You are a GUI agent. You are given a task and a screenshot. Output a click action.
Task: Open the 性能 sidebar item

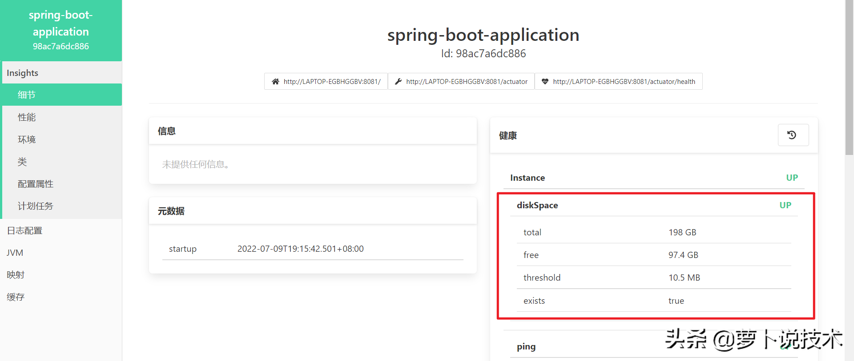[x=62, y=117]
